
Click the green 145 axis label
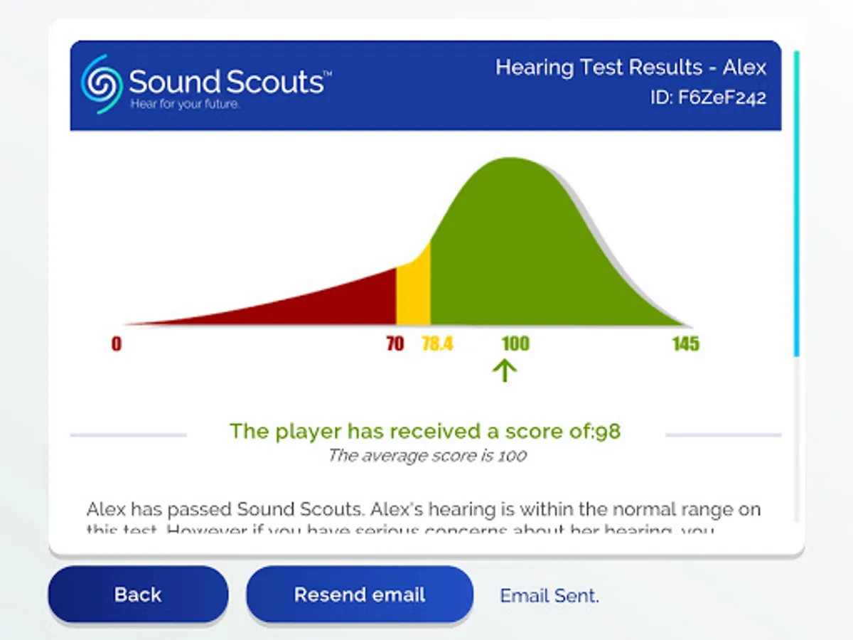point(686,344)
